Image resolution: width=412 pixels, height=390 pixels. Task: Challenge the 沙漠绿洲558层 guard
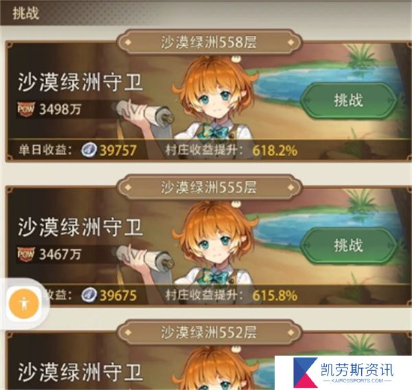[x=348, y=100]
